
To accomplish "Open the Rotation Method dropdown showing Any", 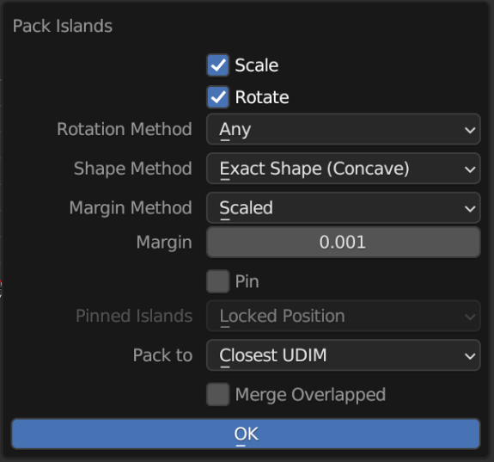I will tap(344, 129).
